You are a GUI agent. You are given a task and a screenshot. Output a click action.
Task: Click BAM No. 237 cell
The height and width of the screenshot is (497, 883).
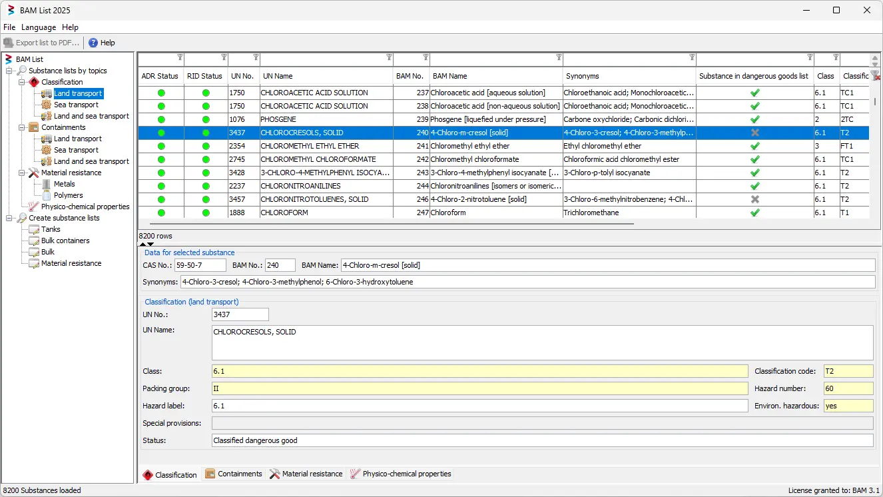pos(411,93)
